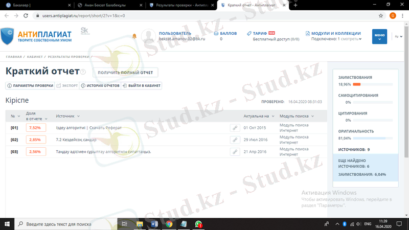
Task: Switch to Результаты проверки browser tab
Action: coord(181,5)
